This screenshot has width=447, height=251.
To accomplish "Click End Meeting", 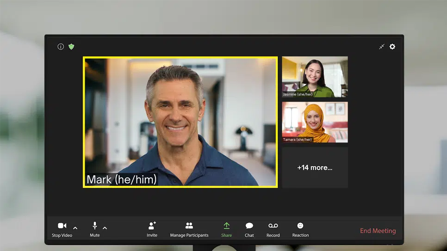I will (378, 231).
